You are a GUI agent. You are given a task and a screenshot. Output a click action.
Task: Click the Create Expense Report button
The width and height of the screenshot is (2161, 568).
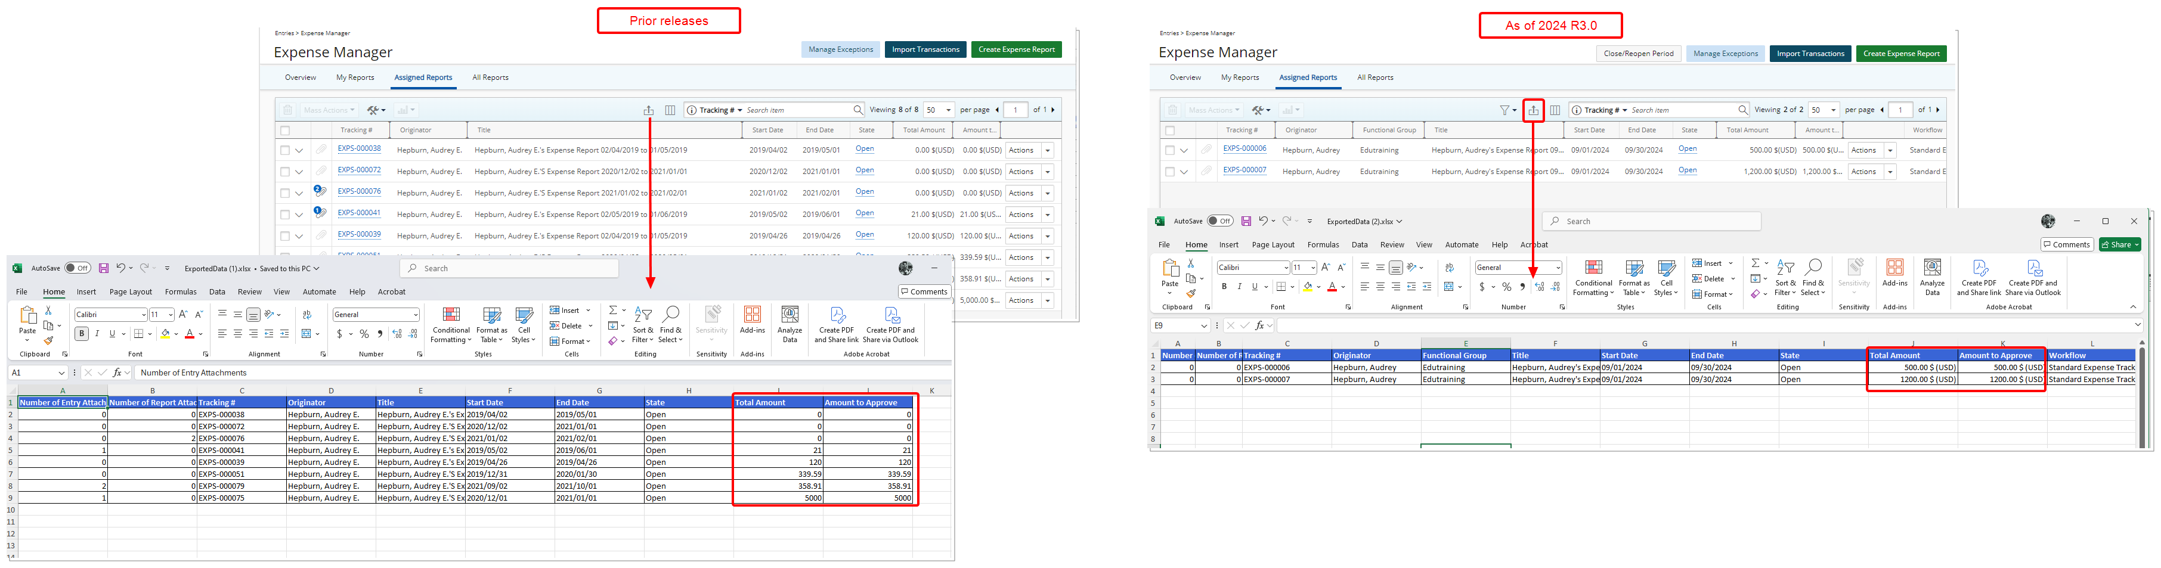coord(1901,53)
